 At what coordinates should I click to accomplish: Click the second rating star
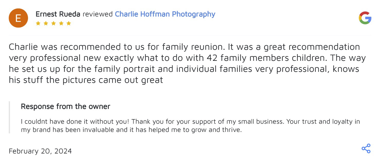[46, 23]
